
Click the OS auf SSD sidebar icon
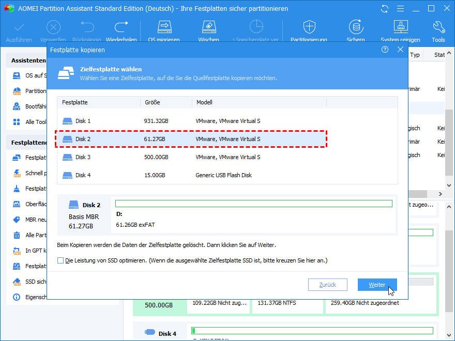tap(17, 75)
